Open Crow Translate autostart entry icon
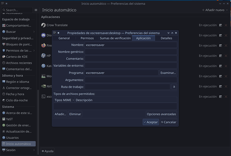This screenshot has height=156, width=231. coord(43,25)
